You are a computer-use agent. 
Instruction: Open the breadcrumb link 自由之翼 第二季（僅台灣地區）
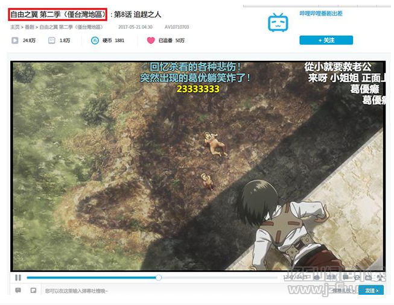click(x=71, y=27)
